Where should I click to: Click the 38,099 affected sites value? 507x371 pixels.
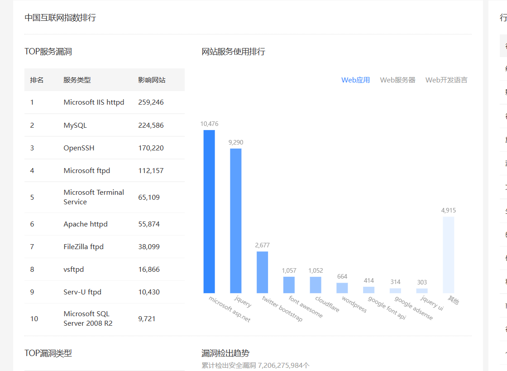coord(149,246)
